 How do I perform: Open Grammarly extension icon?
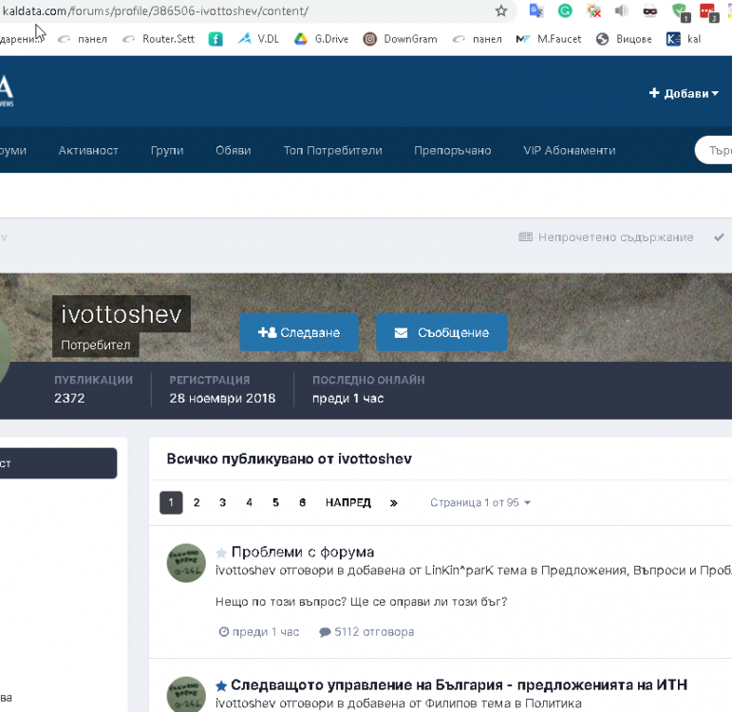(x=565, y=10)
